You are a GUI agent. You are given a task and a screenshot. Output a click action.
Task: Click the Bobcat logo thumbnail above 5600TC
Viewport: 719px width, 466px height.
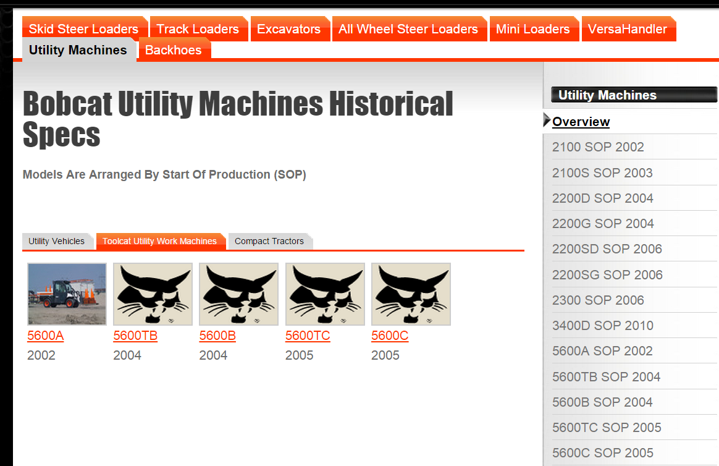(x=325, y=294)
